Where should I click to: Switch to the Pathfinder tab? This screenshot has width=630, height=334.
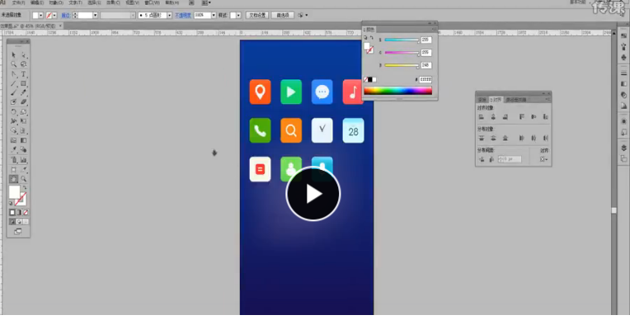pos(516,100)
